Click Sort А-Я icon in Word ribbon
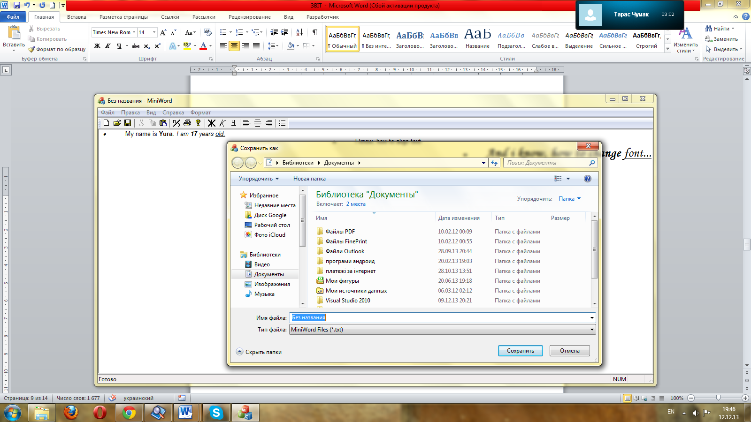This screenshot has width=751, height=422. click(x=299, y=32)
